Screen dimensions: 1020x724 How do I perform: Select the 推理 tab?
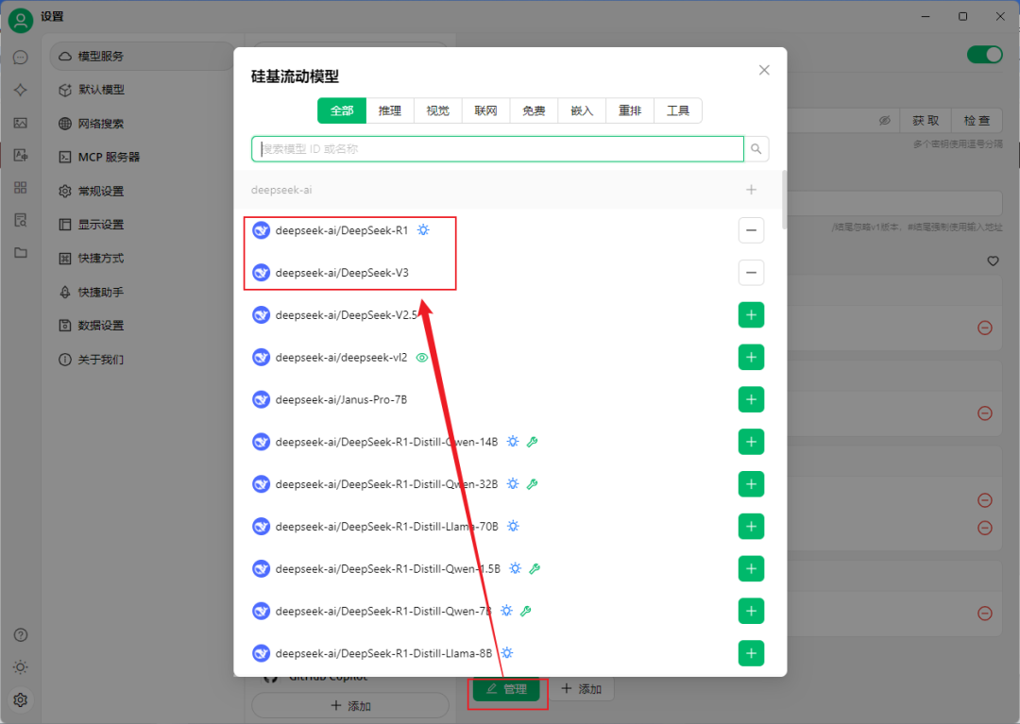coord(390,110)
